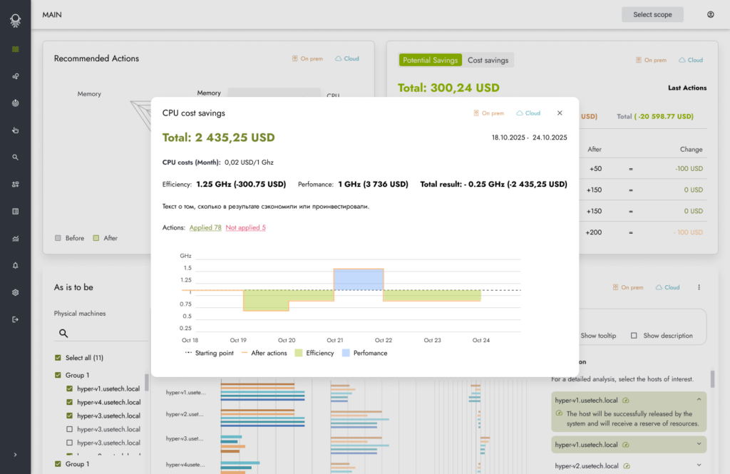Open Not applied 5 actions link
Viewport: 730px width, 474px height.
(x=246, y=227)
